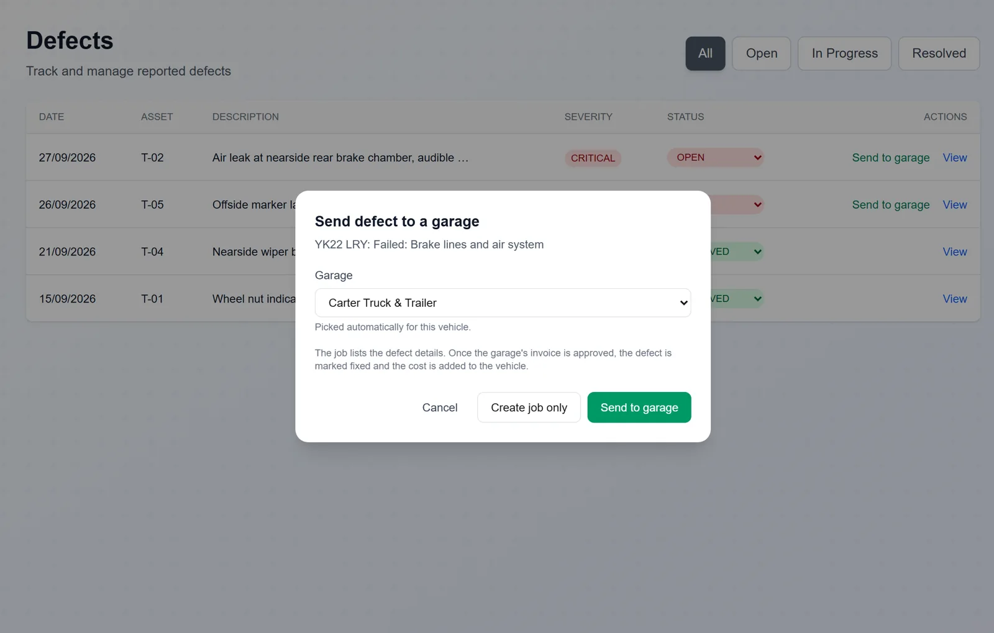Open the status dropdown in the T-04 row
This screenshot has width=994, height=633.
pos(737,252)
